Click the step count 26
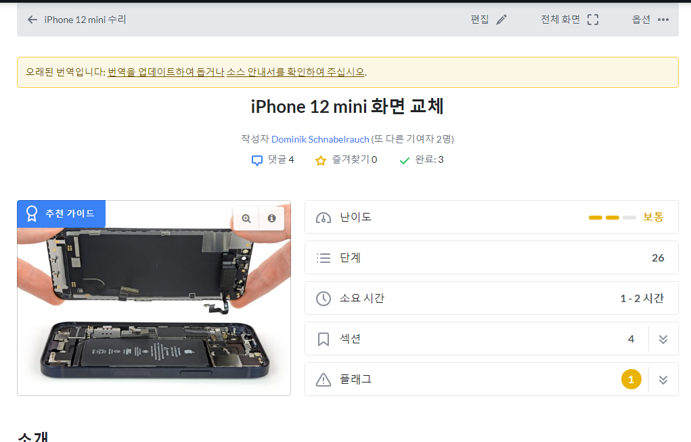Viewport: 691px width, 442px height. tap(658, 258)
